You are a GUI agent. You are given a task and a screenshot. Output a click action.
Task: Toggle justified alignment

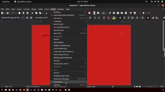coord(132,18)
